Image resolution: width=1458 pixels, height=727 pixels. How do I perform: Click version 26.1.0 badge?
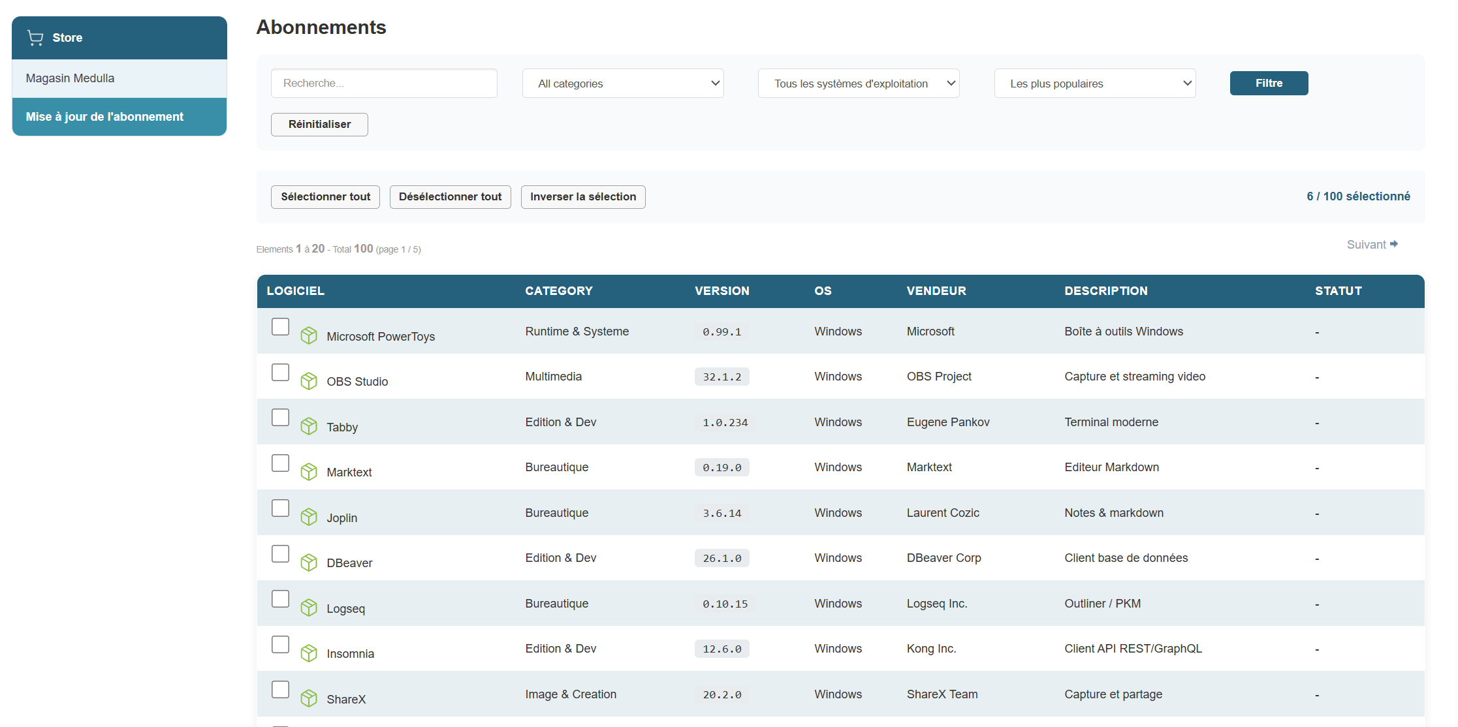coord(722,558)
